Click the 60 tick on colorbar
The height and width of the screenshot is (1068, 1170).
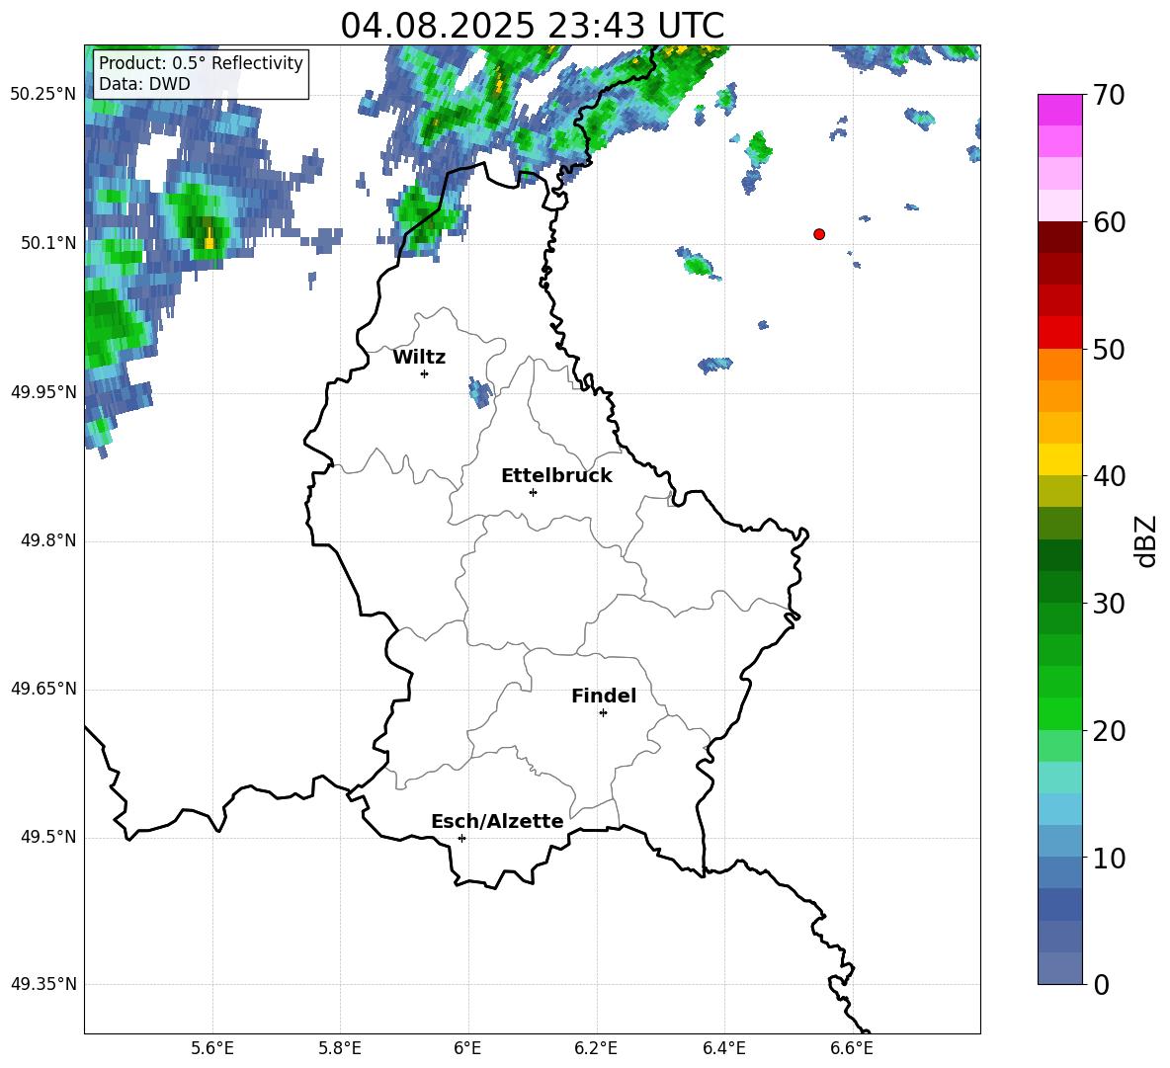pos(1109,222)
